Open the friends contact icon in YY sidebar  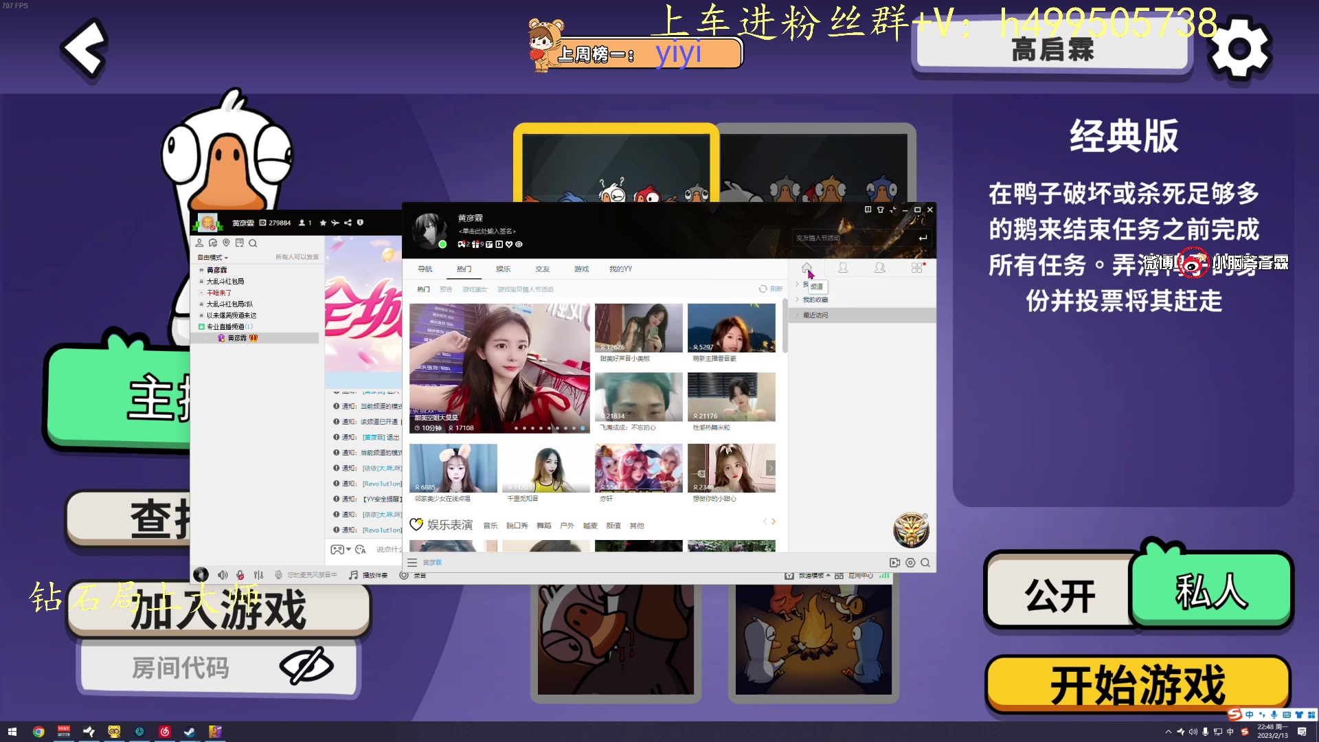click(x=843, y=268)
